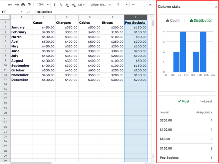Select the September row label cell

coord(21,65)
